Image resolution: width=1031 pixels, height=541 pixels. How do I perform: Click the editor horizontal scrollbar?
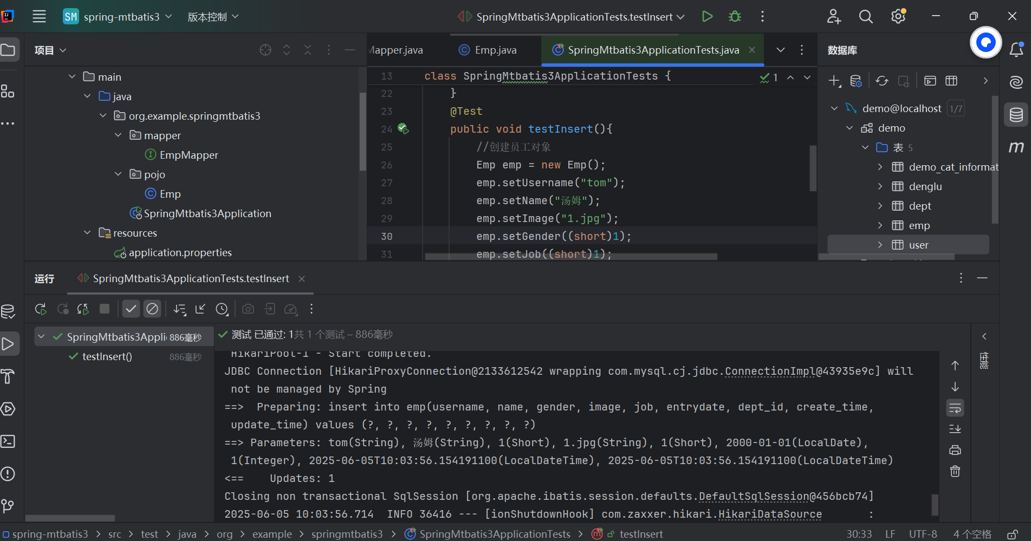click(x=571, y=257)
